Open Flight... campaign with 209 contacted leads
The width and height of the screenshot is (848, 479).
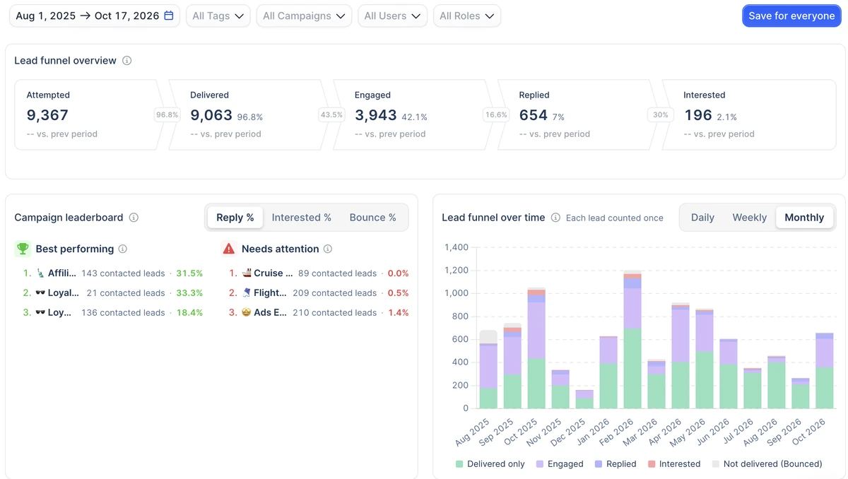(x=318, y=293)
